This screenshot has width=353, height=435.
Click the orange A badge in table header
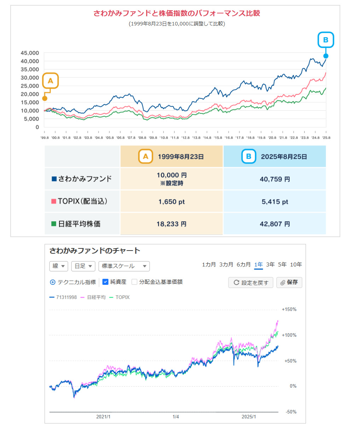click(145, 156)
